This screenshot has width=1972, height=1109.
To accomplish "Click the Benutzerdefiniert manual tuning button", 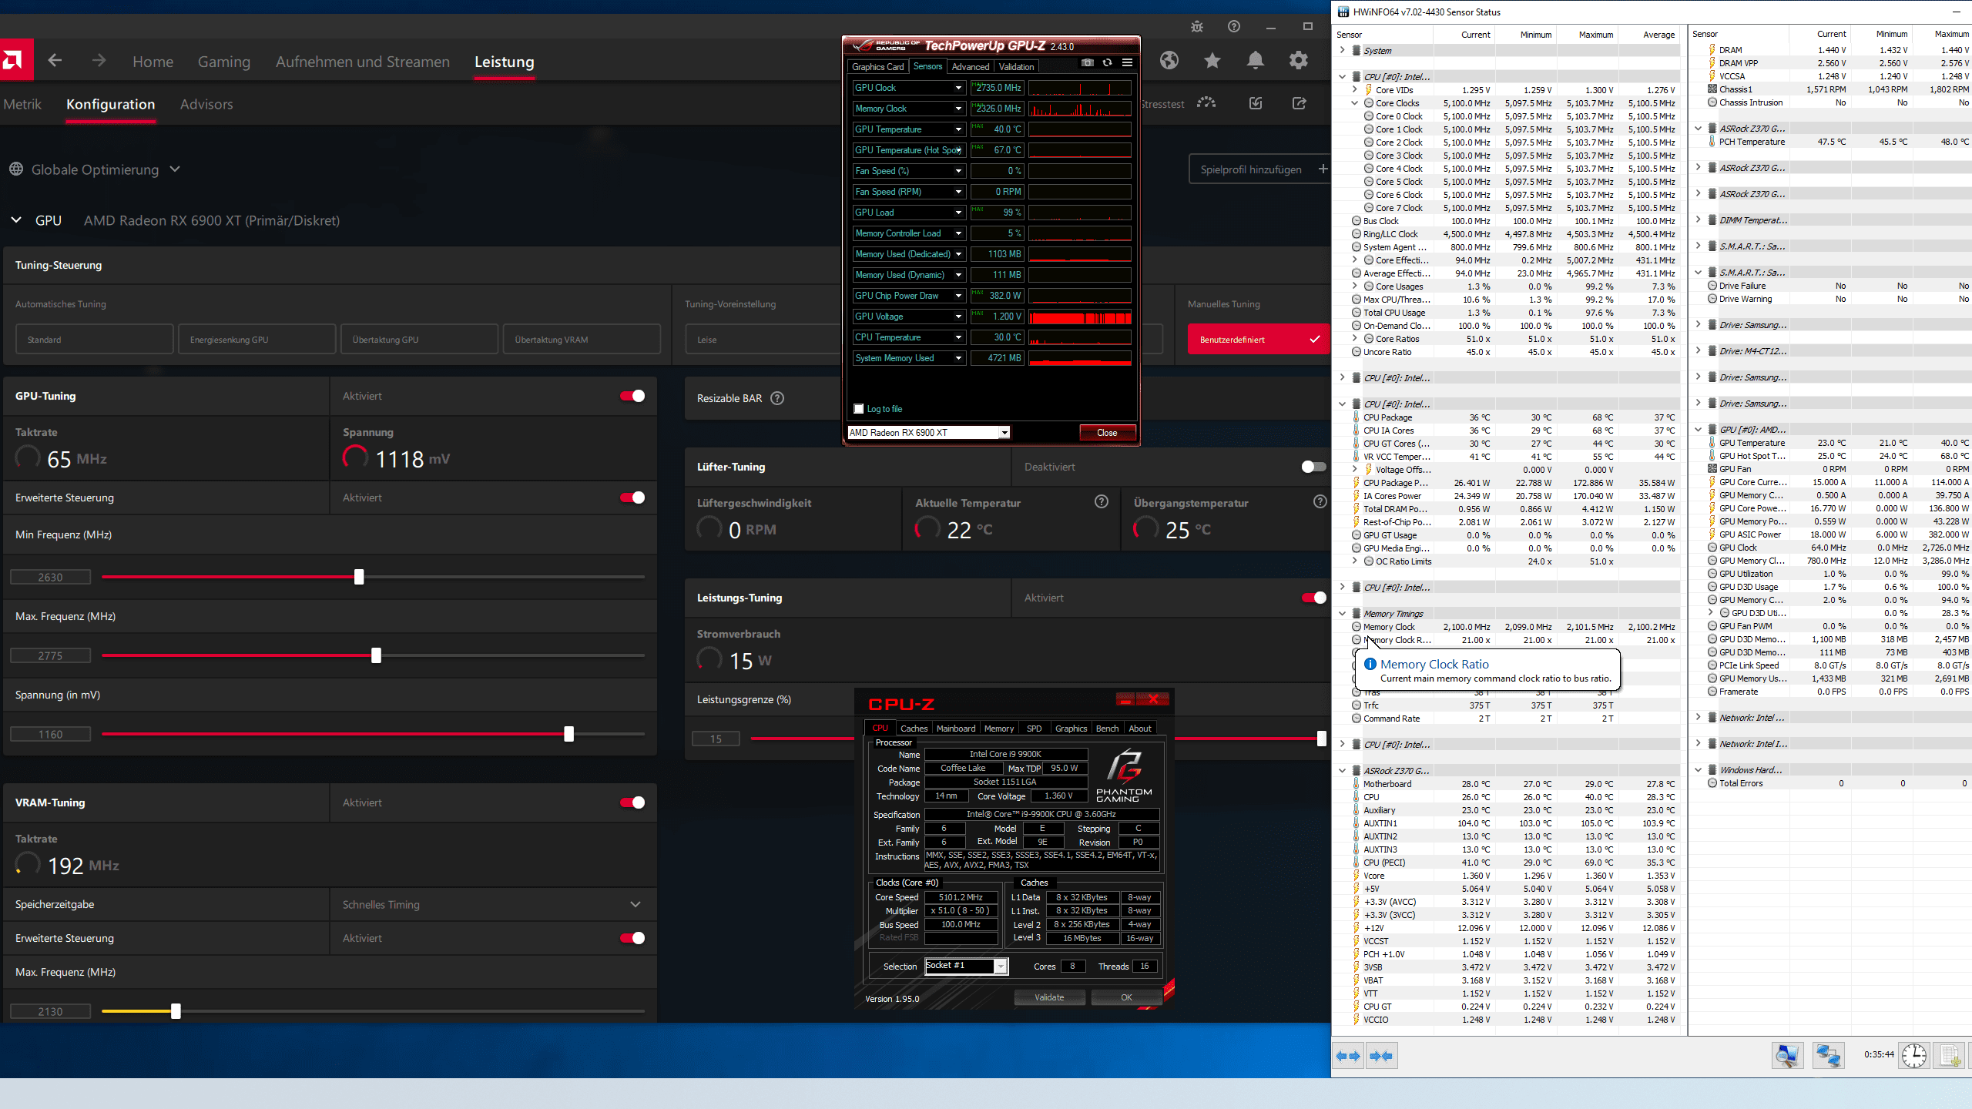I will [1259, 340].
